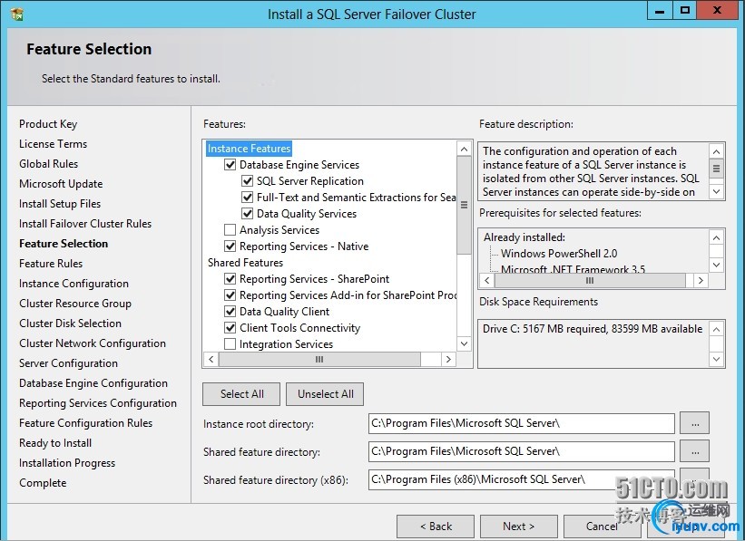This screenshot has width=745, height=541.
Task: Browse for shared feature directory
Action: 694,451
